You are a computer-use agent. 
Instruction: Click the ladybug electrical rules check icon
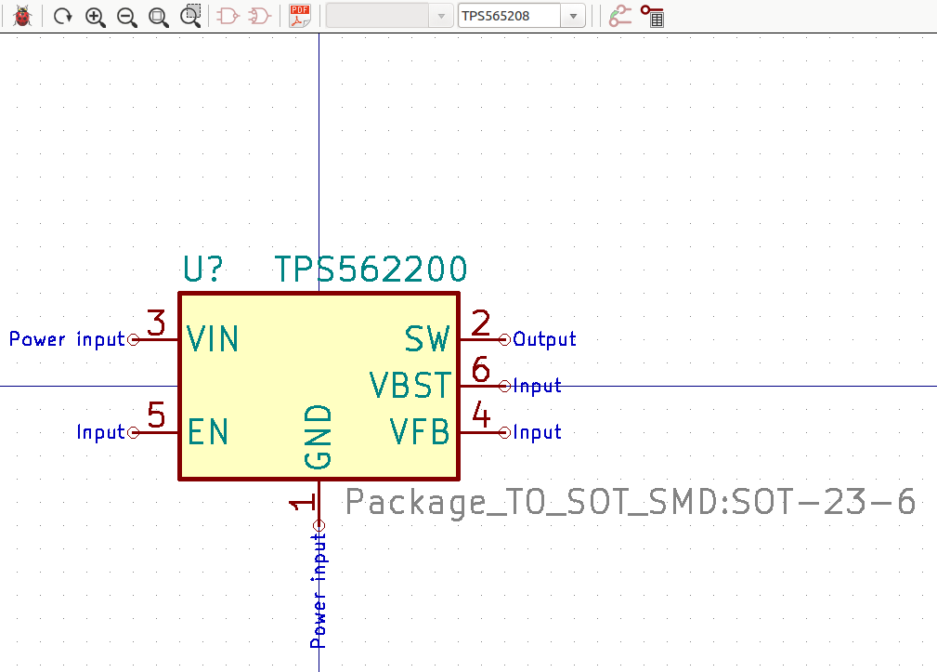(23, 16)
